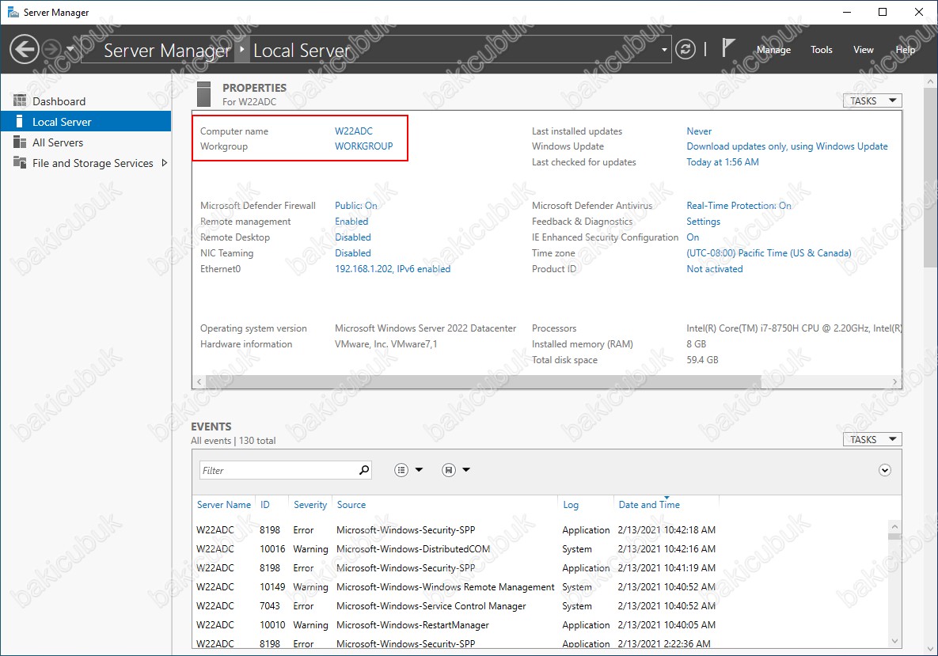This screenshot has width=938, height=656.
Task: Expand File and Storage Services chevron
Action: 164,163
